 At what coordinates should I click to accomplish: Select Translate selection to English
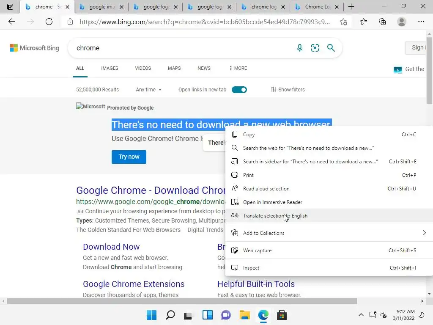(329, 215)
